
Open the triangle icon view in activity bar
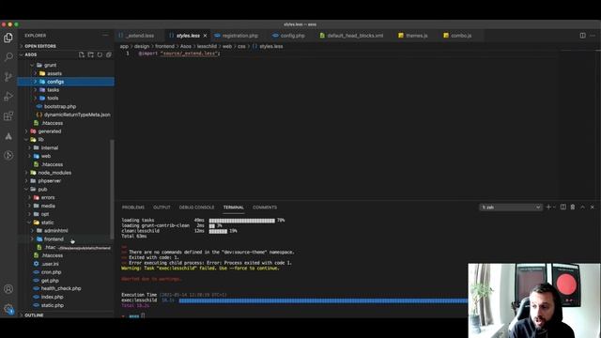tap(8, 136)
